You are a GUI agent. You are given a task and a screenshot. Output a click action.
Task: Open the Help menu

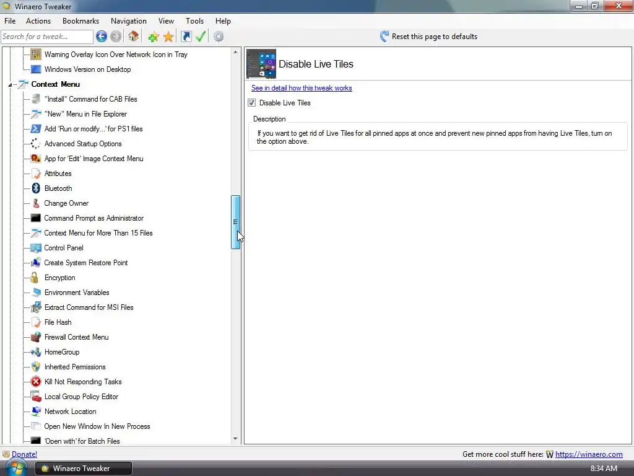click(x=223, y=21)
